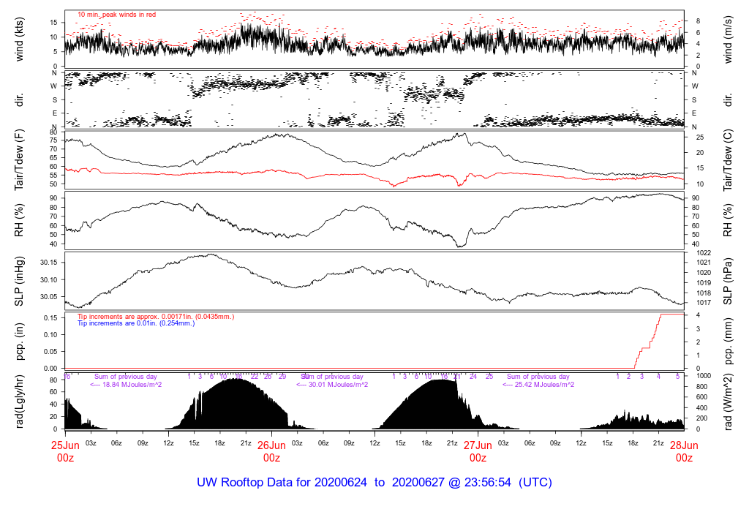Click the 27Jun 00z date marker
This screenshot has height=512, width=749.
[478, 451]
